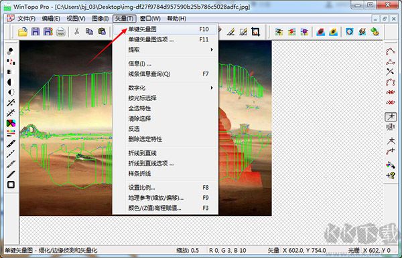The height and width of the screenshot is (258, 402).
Task: Choose 单键矢量图 F10 menu entry
Action: click(x=165, y=29)
